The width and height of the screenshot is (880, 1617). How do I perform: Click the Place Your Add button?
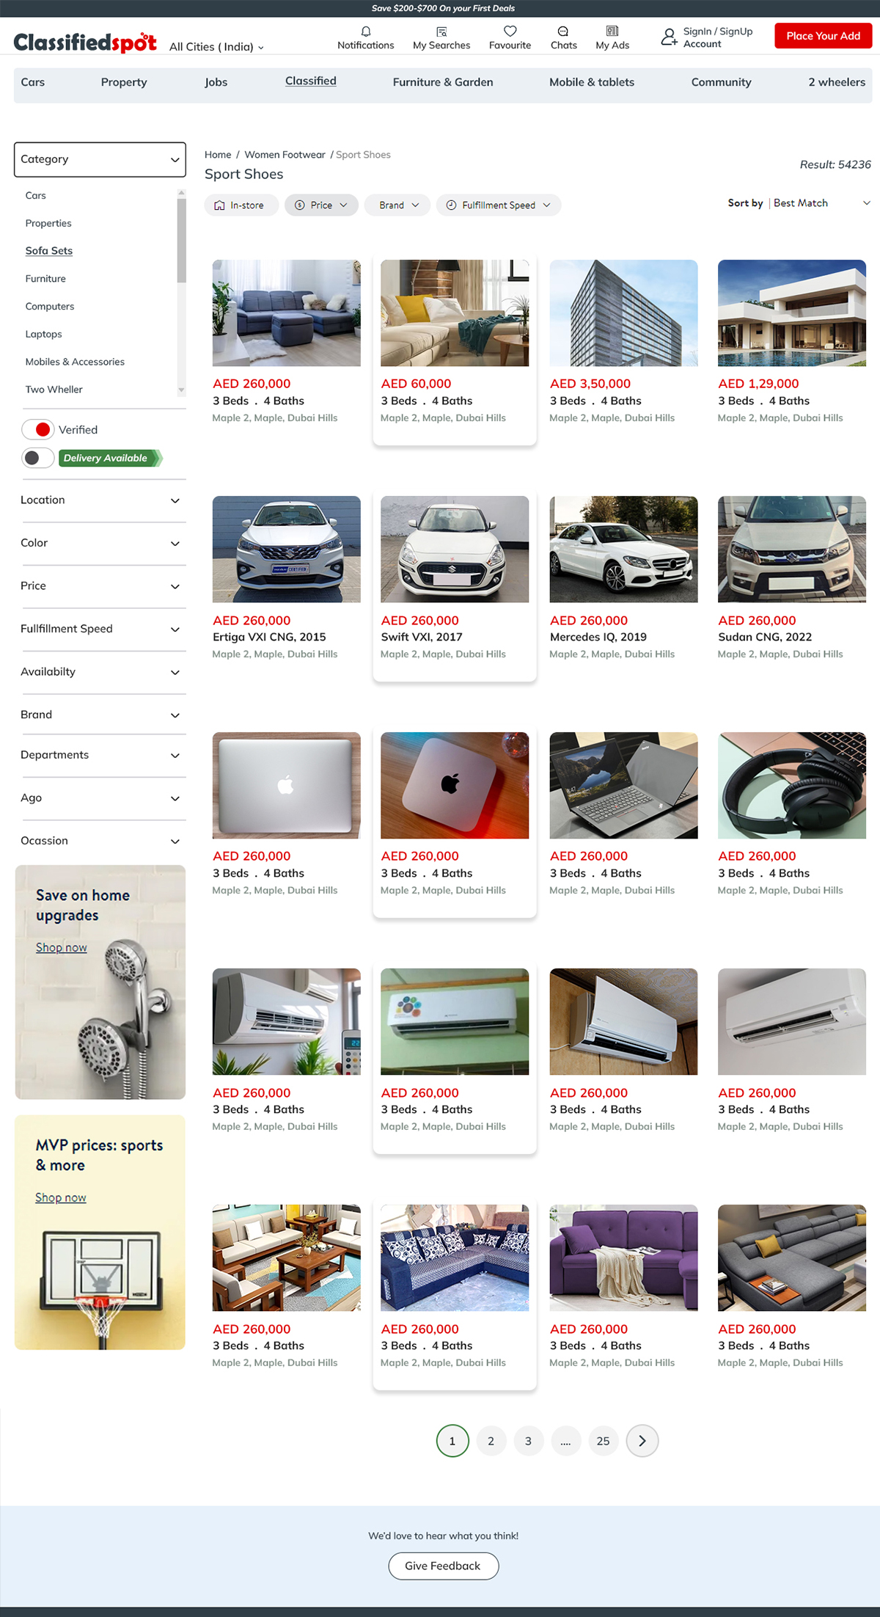coord(824,36)
